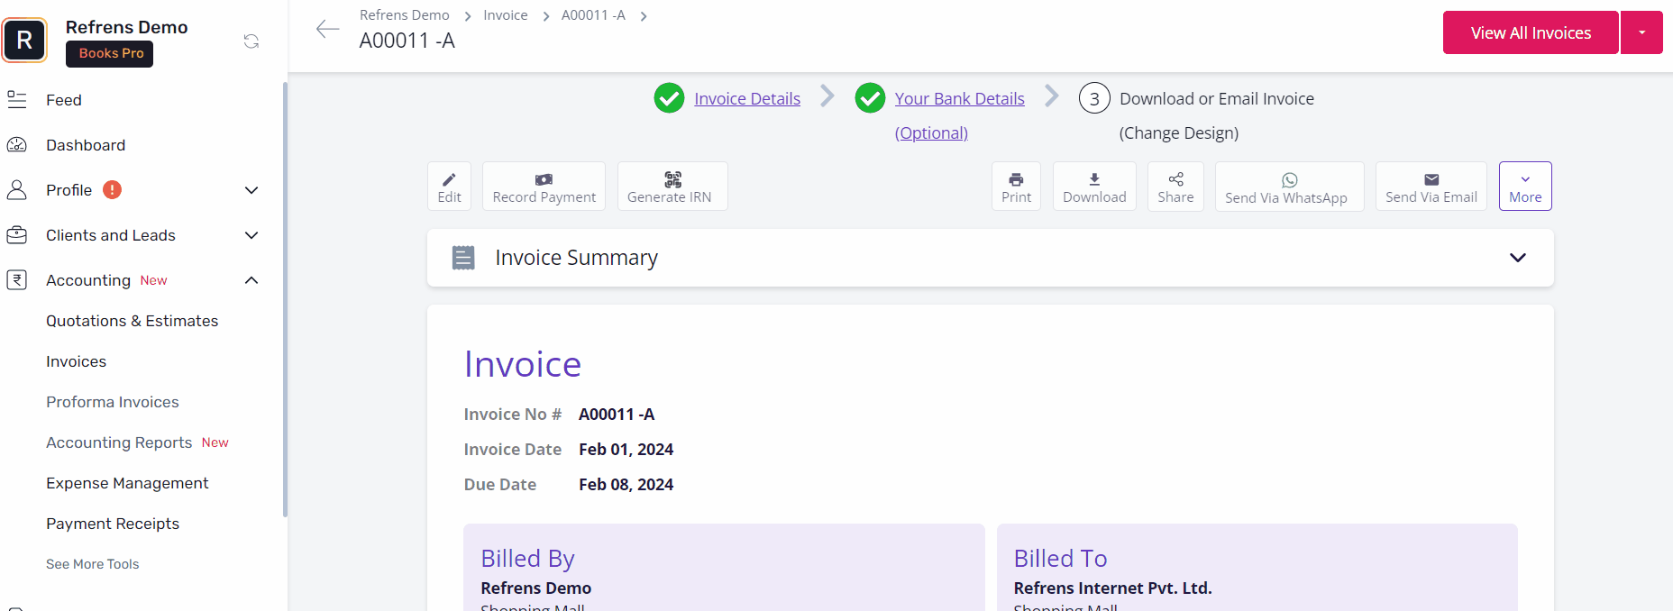Click the Profile person icon
The width and height of the screenshot is (1673, 611).
(17, 190)
